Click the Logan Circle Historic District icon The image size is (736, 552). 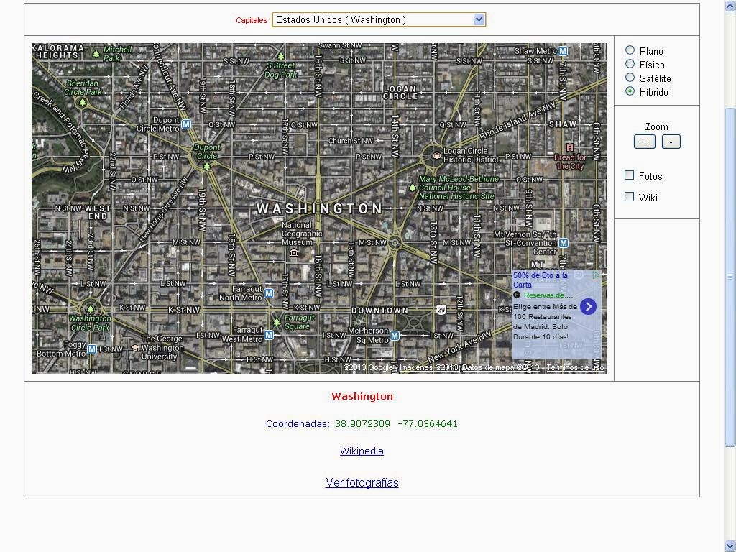pyautogui.click(x=436, y=155)
